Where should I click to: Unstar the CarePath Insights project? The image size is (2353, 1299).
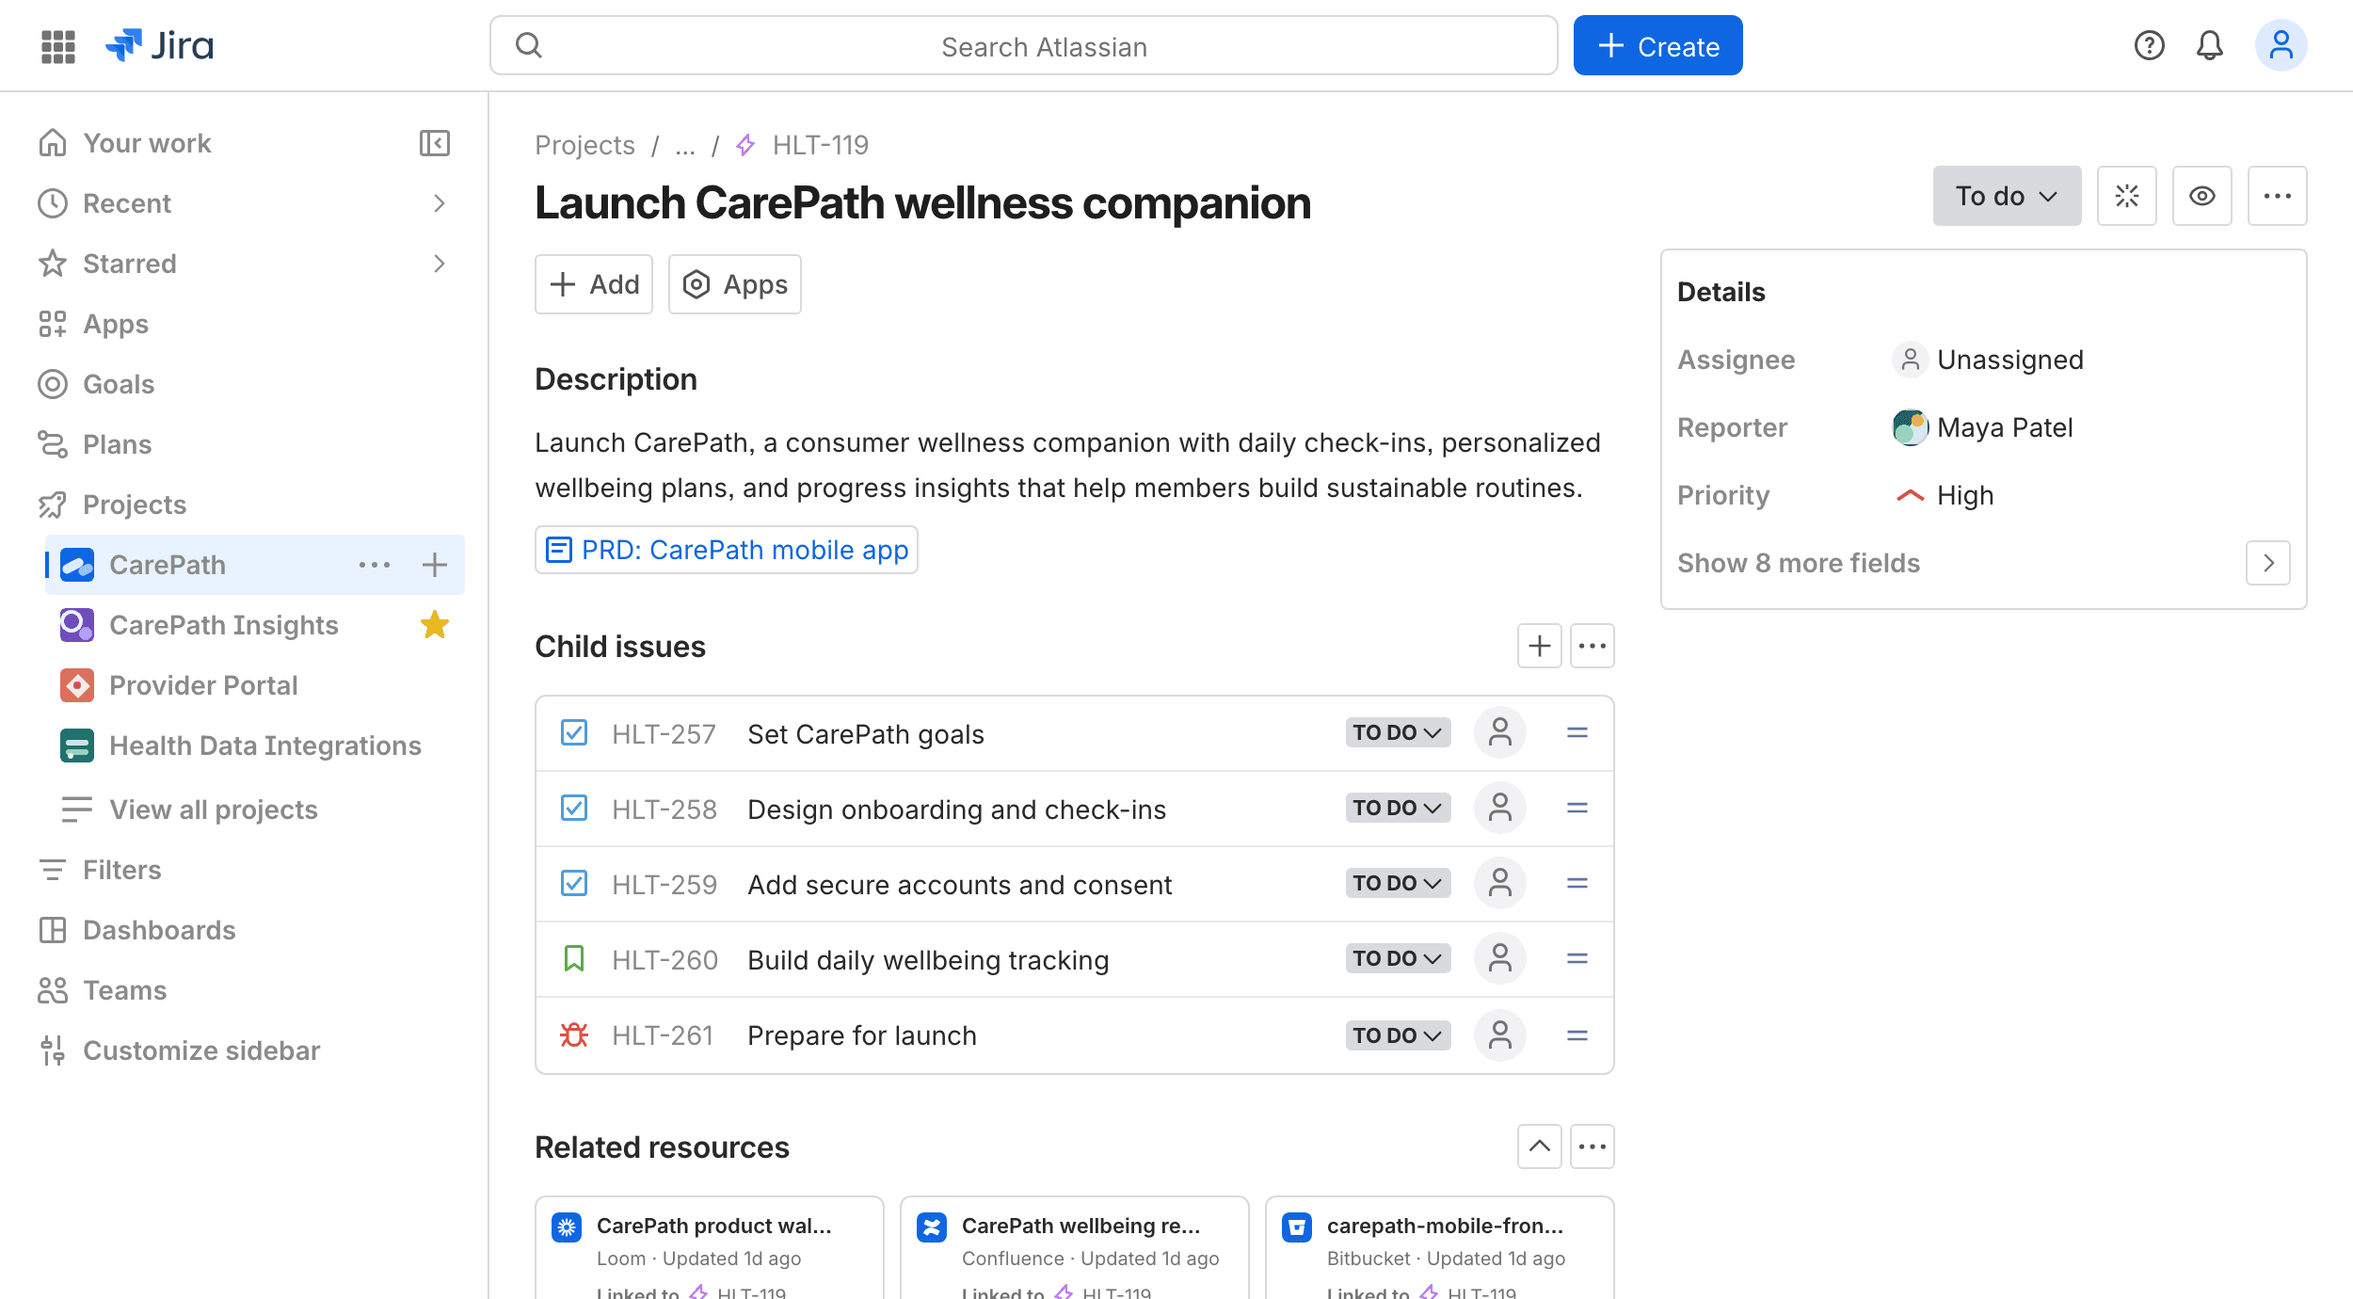click(x=434, y=625)
